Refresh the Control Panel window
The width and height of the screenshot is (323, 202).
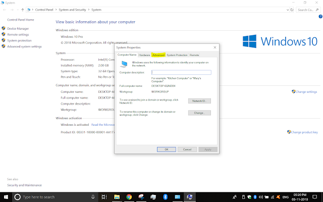[x=292, y=10]
